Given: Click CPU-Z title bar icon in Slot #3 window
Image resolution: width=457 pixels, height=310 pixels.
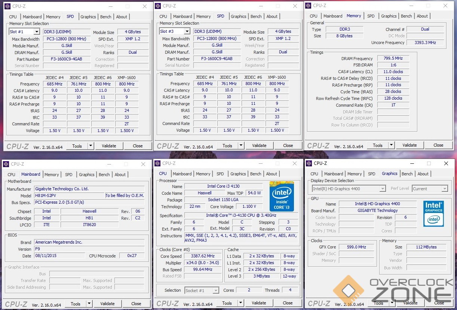Looking at the screenshot, I should (158, 6).
